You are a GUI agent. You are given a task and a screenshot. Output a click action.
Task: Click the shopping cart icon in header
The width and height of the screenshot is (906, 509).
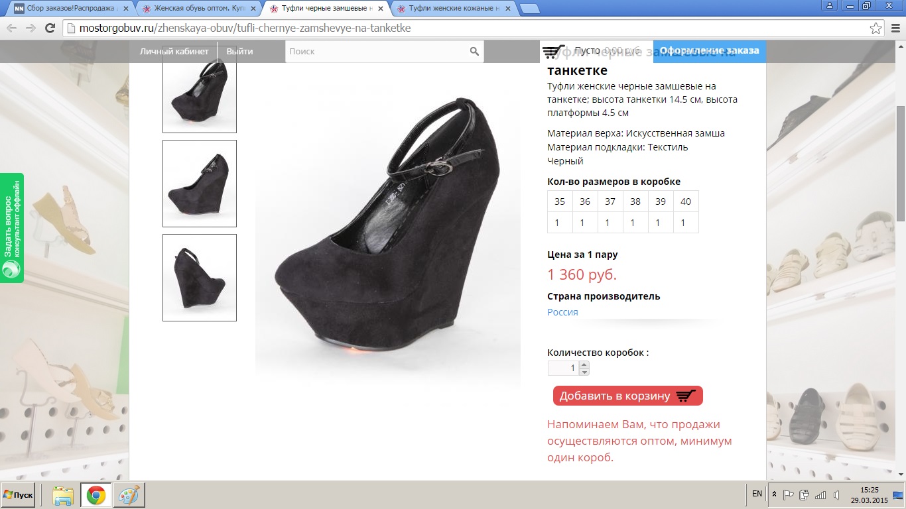click(x=553, y=51)
